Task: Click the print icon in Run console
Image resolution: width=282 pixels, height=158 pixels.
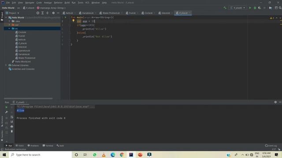Action: [12, 127]
